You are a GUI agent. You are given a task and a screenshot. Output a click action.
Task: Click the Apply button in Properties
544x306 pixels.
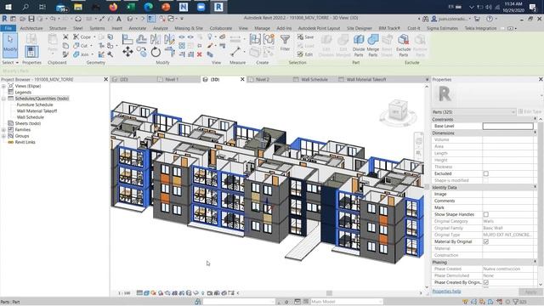(x=530, y=292)
